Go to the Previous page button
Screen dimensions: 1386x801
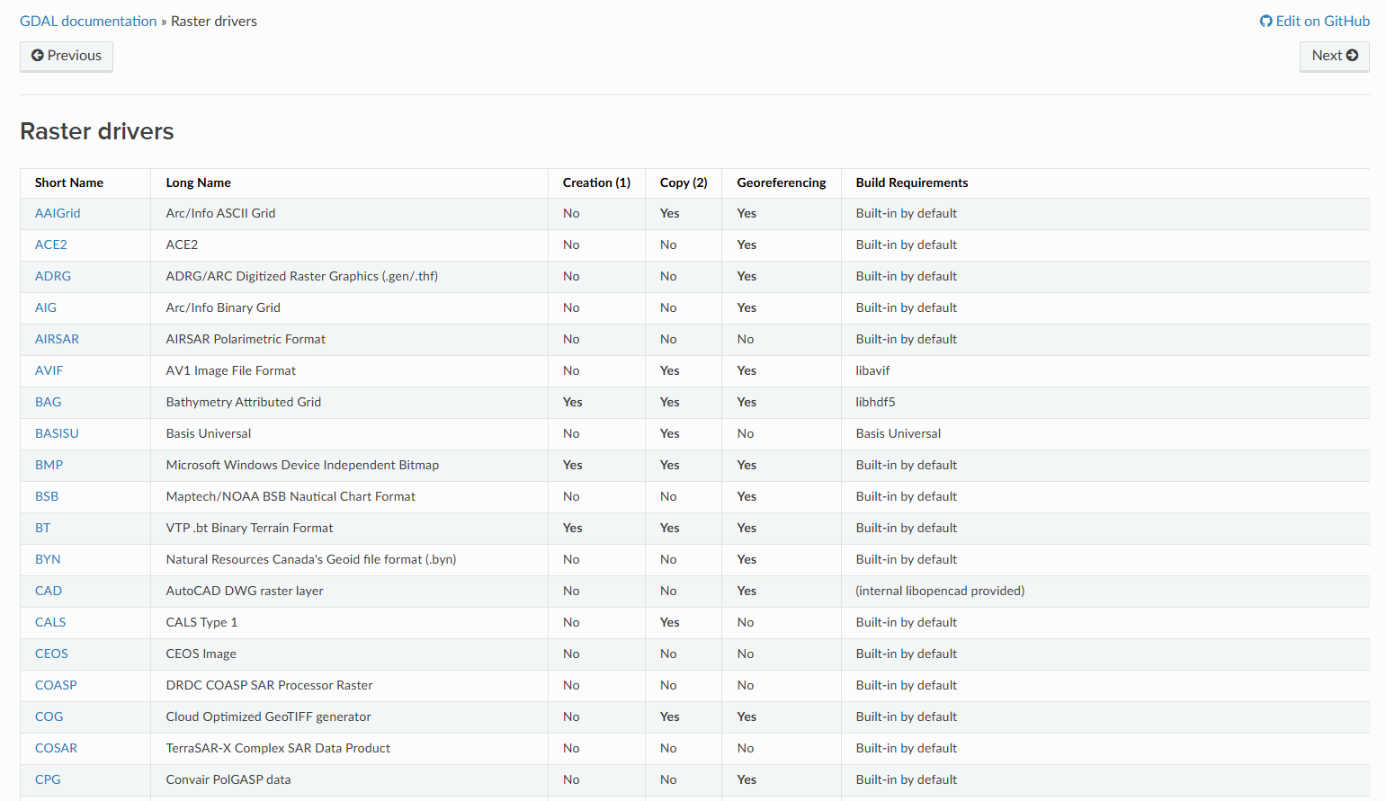point(67,56)
